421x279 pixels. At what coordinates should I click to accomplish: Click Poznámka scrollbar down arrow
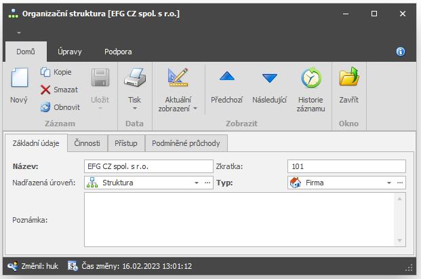[x=399, y=240]
